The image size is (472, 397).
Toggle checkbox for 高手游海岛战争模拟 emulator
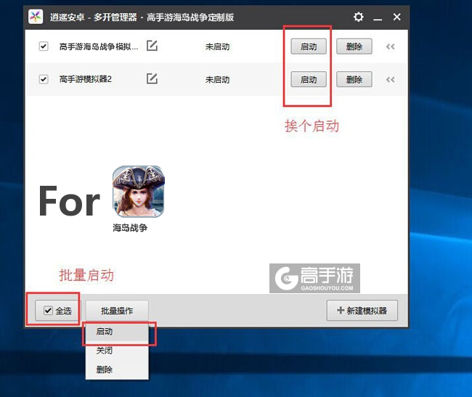point(44,46)
